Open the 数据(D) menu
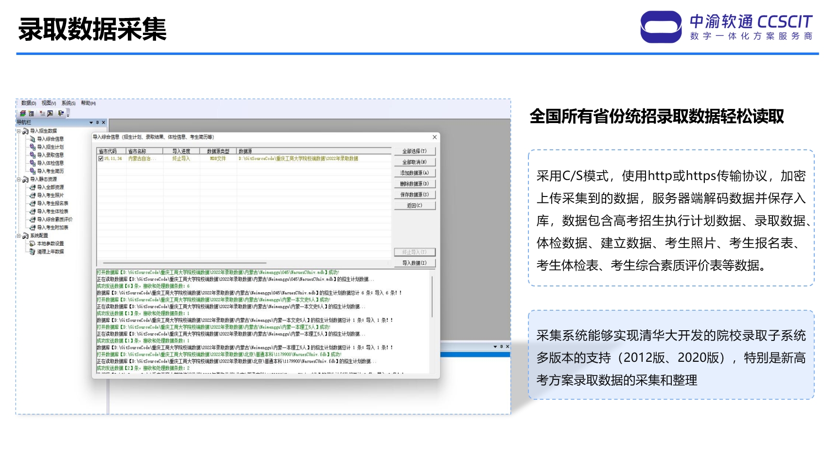This screenshot has height=462, width=840. (x=29, y=103)
